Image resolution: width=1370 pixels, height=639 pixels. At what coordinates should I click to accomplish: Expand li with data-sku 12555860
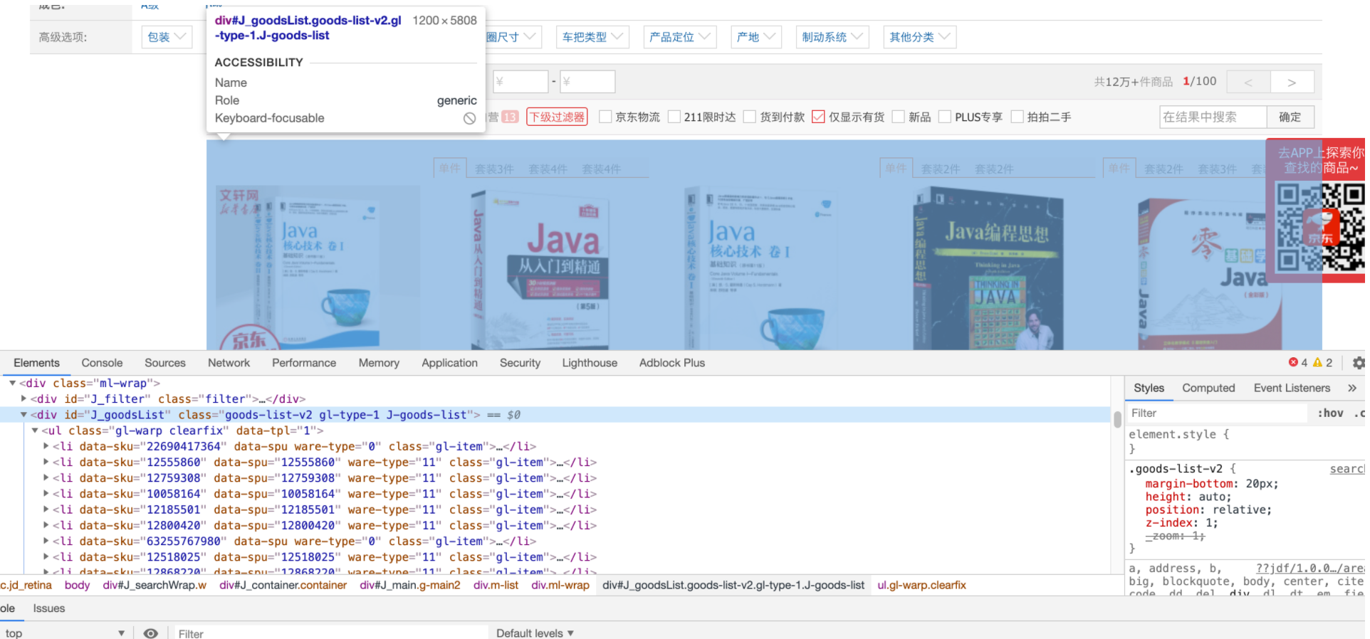click(46, 462)
